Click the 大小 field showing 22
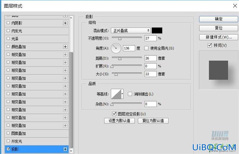The width and height of the screenshot is (239, 154). pyautogui.click(x=151, y=74)
